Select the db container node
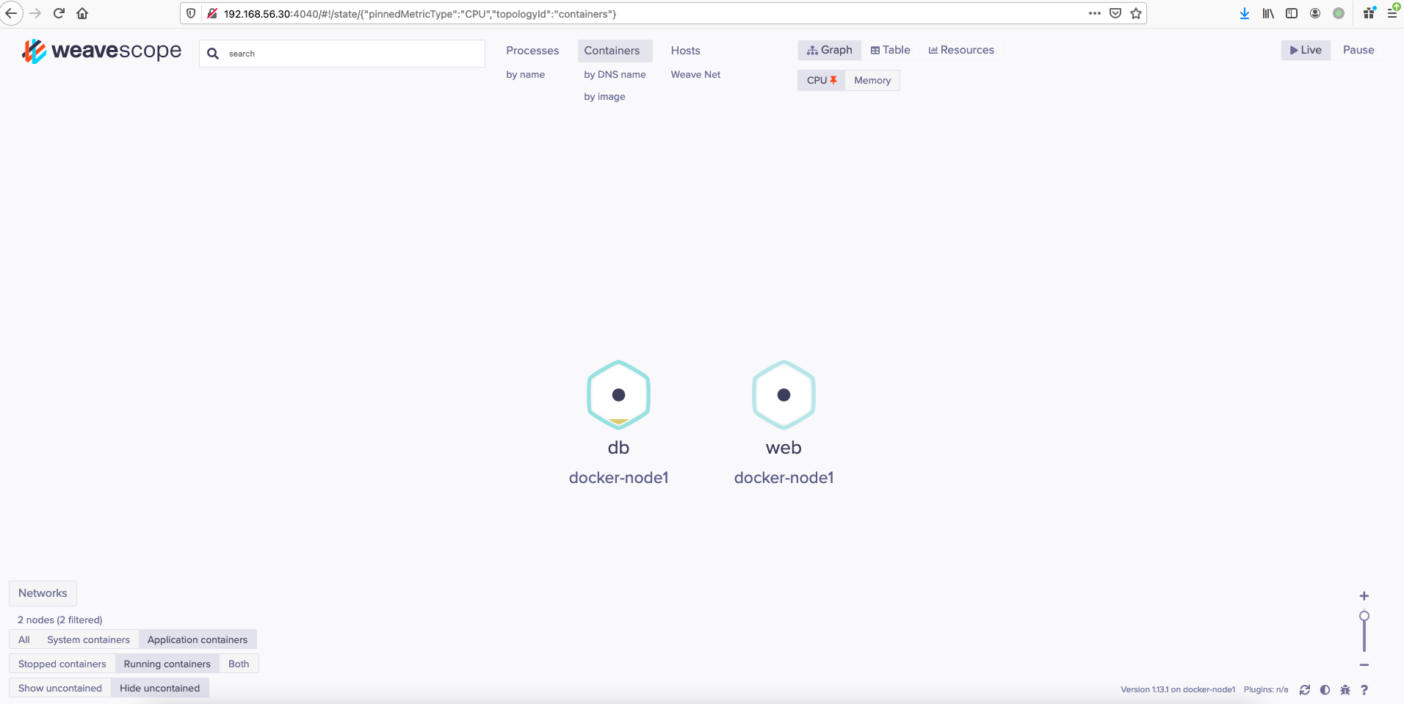Image resolution: width=1404 pixels, height=704 pixels. [x=618, y=395]
